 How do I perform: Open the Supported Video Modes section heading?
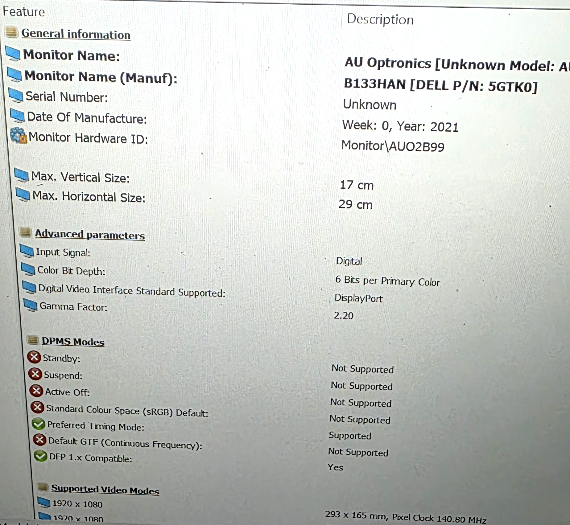coord(105,490)
